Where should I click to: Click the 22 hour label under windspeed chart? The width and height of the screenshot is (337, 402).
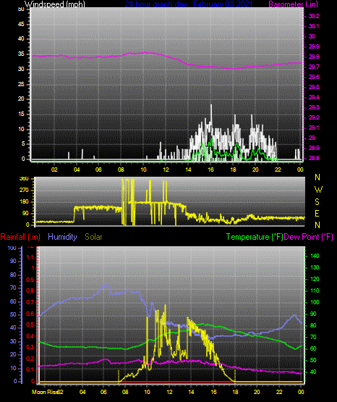point(278,169)
